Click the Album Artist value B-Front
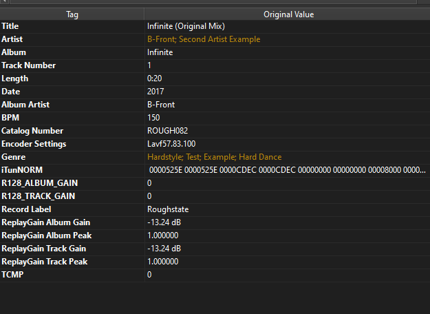Image resolution: width=430 pixels, height=314 pixels. (161, 105)
